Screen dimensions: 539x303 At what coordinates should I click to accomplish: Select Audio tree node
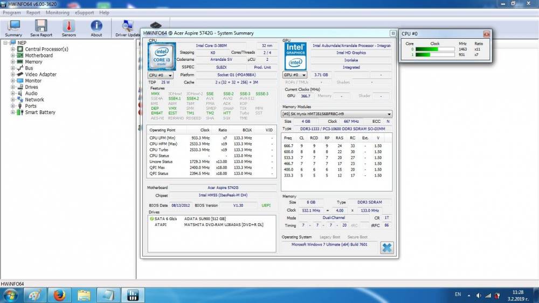click(x=31, y=93)
